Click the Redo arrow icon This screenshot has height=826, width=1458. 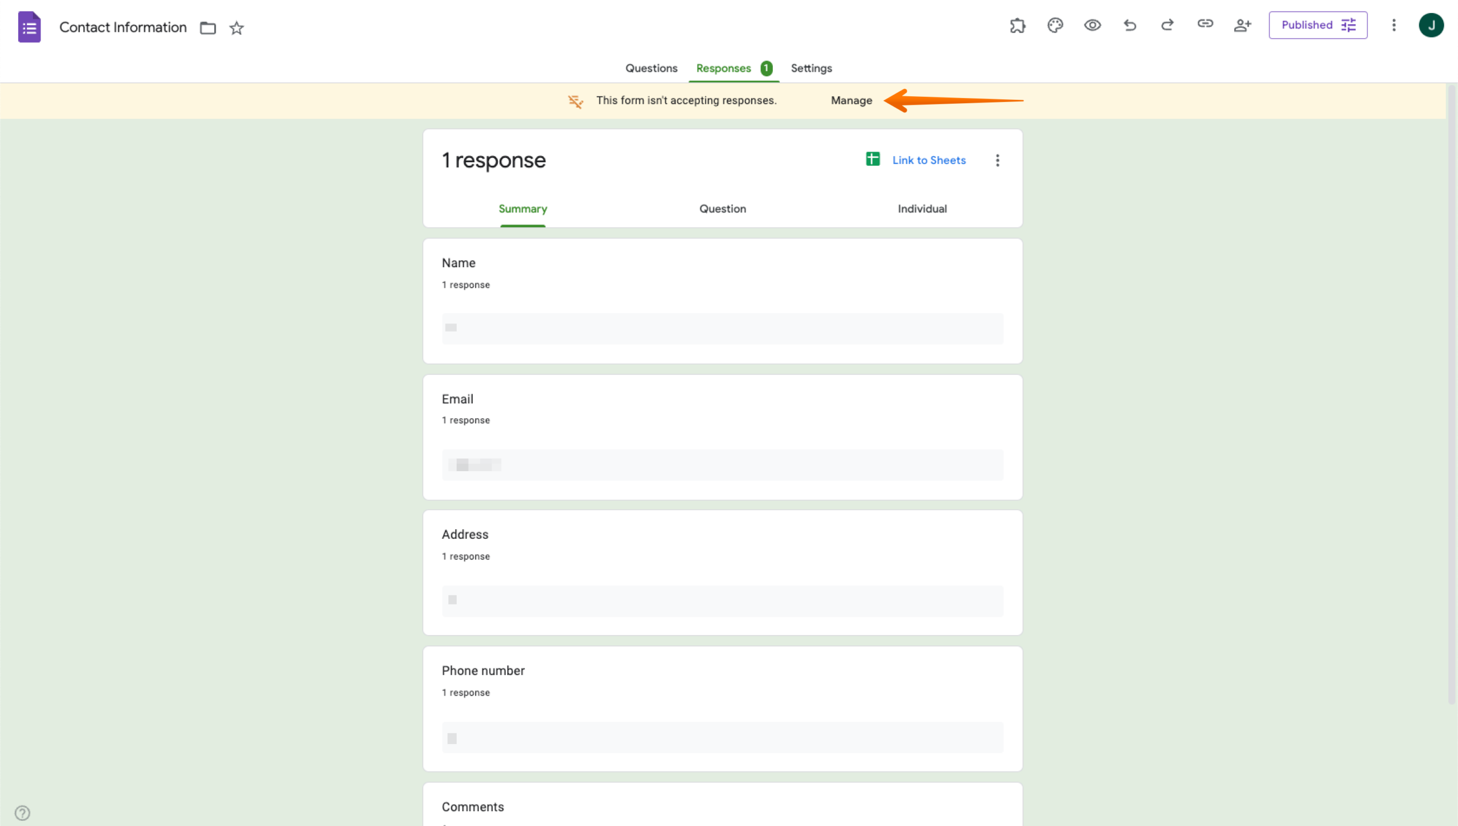(1167, 25)
